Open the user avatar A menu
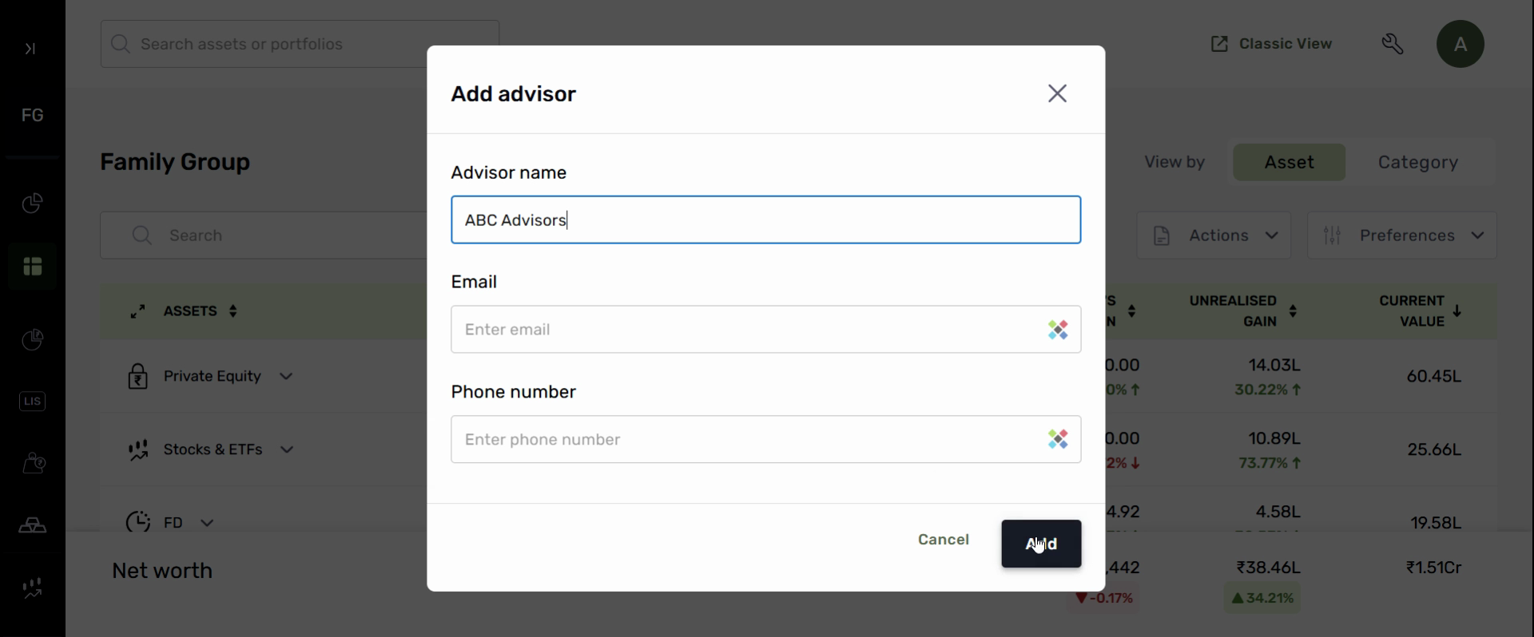 click(x=1460, y=44)
